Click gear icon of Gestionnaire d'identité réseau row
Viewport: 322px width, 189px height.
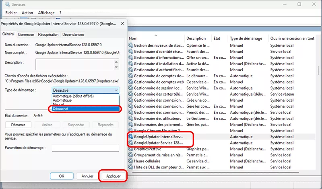(130, 51)
